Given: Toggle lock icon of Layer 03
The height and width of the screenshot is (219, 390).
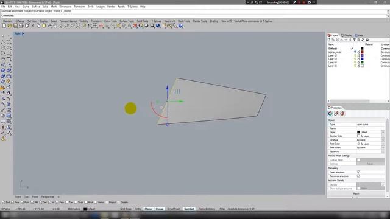Looking at the screenshot, I should pyautogui.click(x=358, y=59).
